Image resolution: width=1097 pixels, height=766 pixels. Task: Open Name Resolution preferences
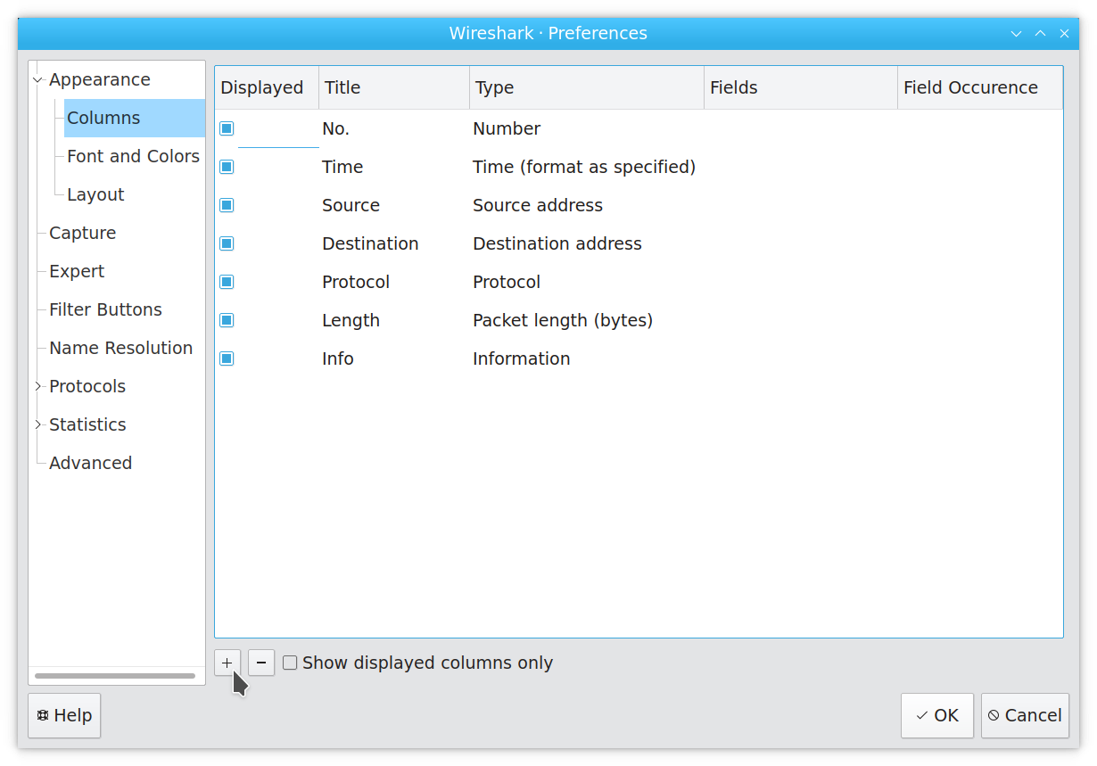(120, 348)
